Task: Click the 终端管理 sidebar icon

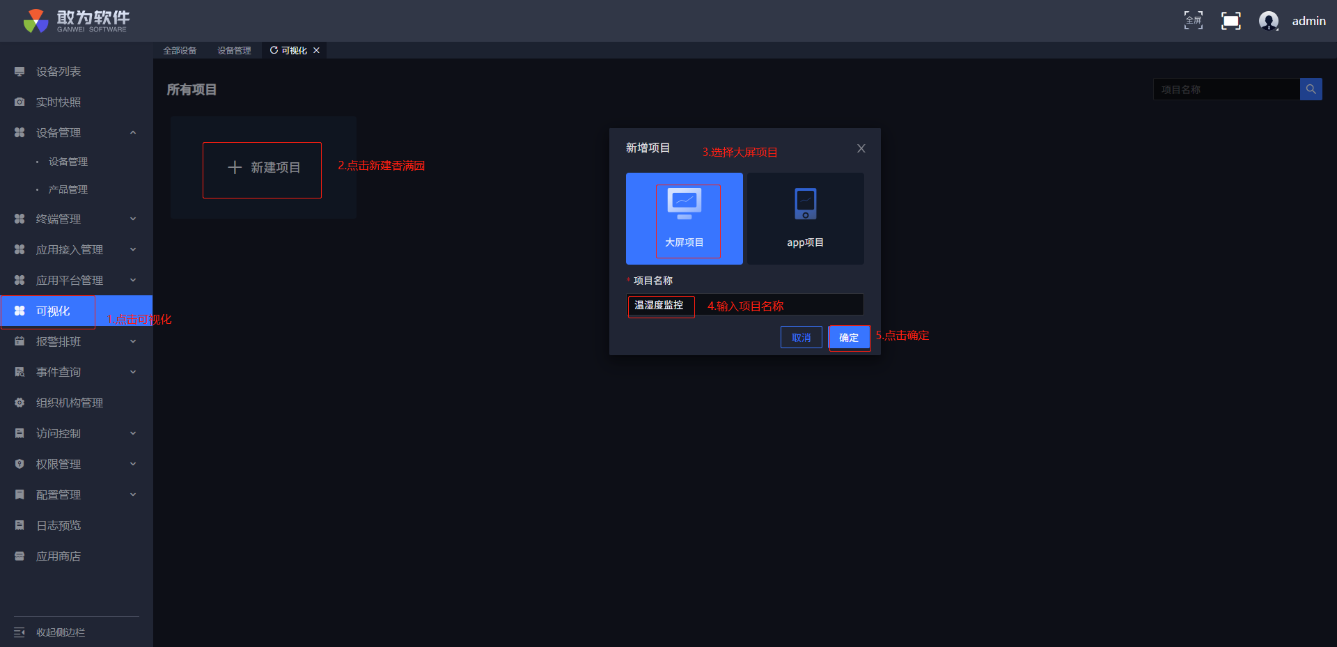Action: (19, 219)
